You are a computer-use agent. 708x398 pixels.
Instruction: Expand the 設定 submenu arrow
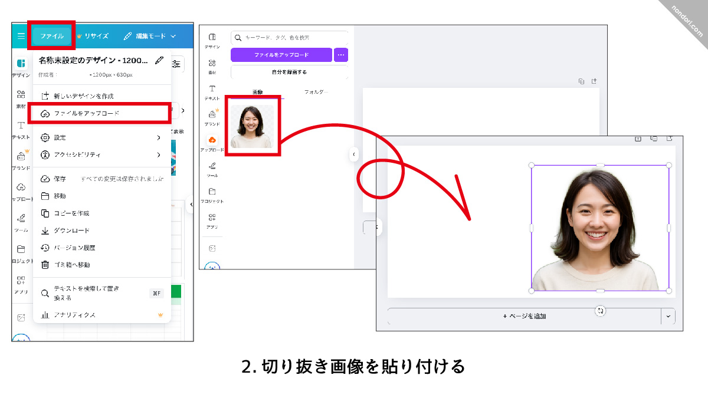point(159,137)
